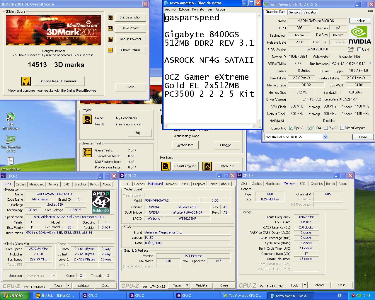
Task: Toggle the CUDA checkbox in GPU-Z
Action: coord(309,128)
